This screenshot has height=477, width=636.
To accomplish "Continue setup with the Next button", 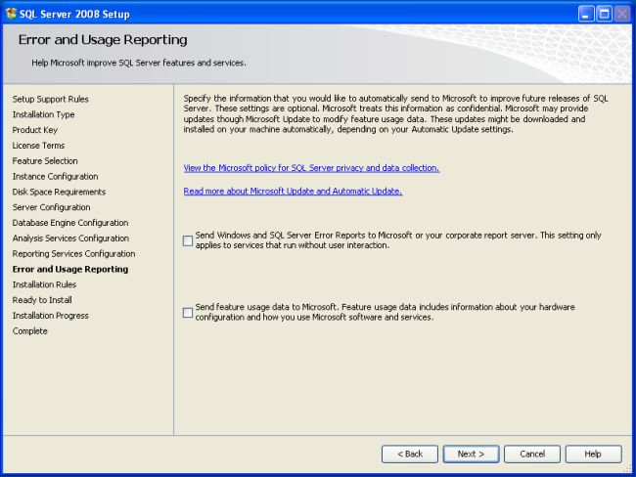I will click(471, 454).
